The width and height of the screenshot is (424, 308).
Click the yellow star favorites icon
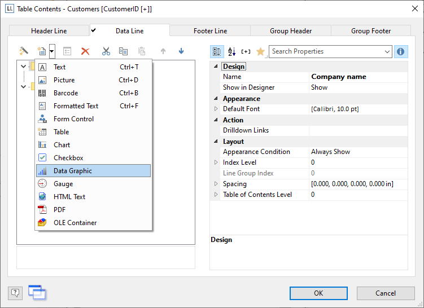[x=260, y=52]
